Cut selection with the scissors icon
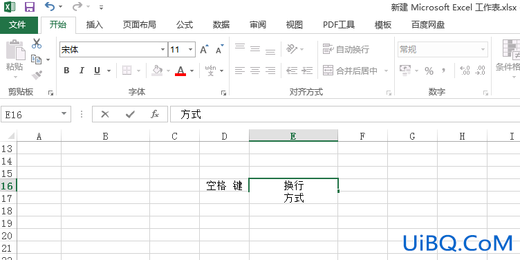Viewport: 520px width, 260px height. coord(37,44)
